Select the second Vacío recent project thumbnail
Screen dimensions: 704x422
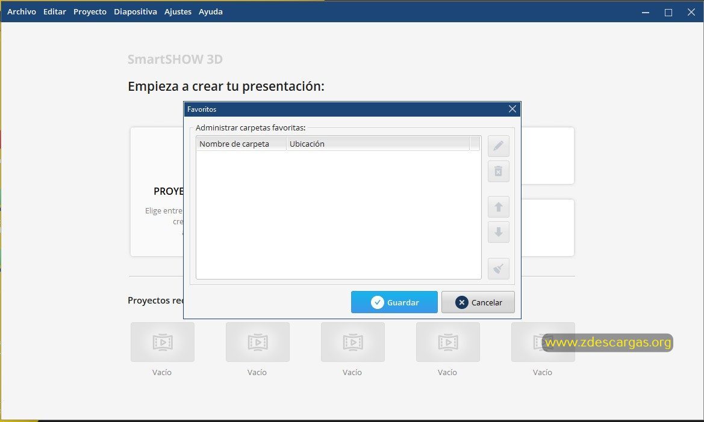pos(258,342)
